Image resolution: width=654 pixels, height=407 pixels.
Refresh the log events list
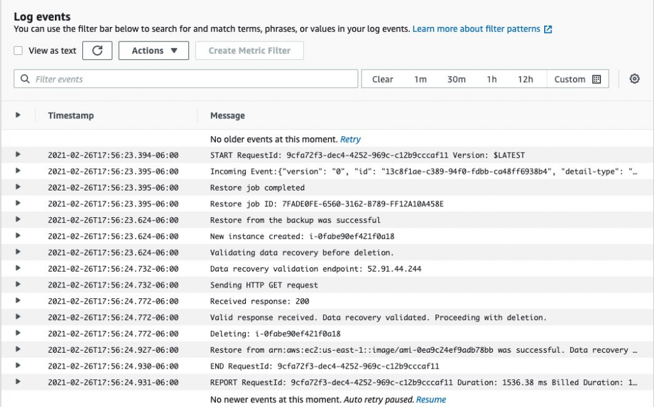click(x=98, y=50)
